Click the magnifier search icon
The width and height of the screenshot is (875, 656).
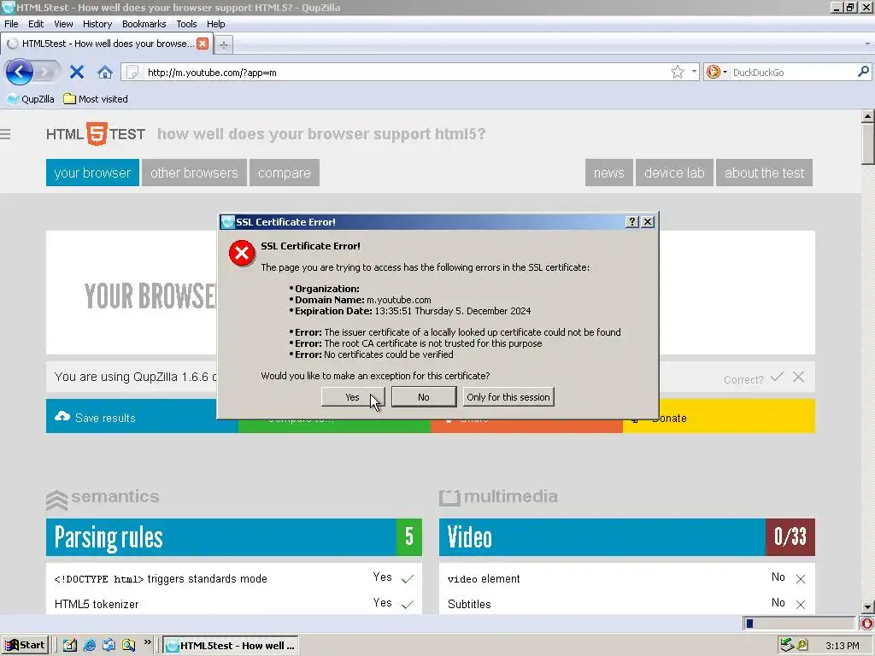[x=863, y=72]
